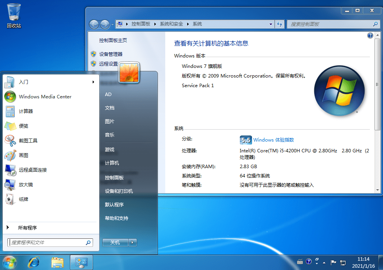Click the Shut down (关机) button
The height and width of the screenshot is (270, 383).
[x=115, y=242]
